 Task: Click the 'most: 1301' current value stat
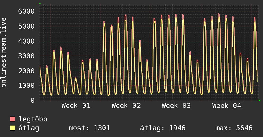coord(89,128)
